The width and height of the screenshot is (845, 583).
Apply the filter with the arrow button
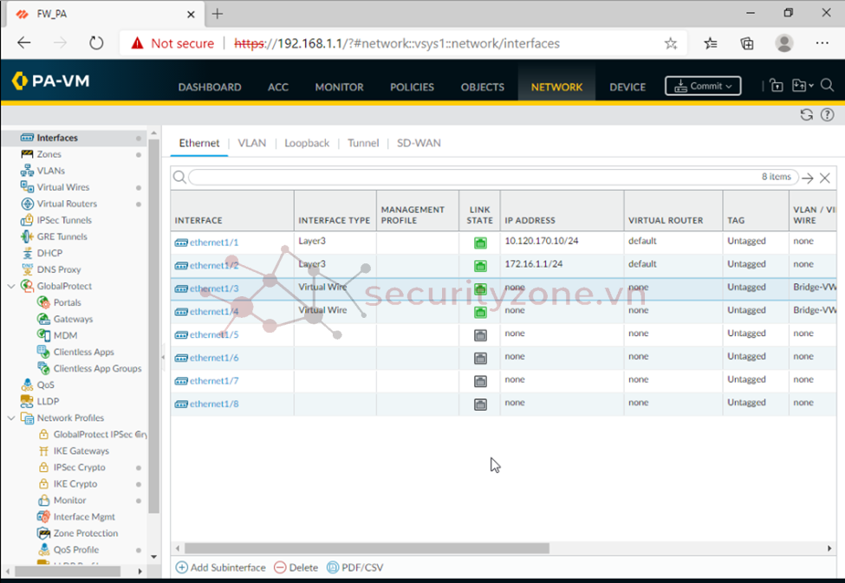[807, 178]
